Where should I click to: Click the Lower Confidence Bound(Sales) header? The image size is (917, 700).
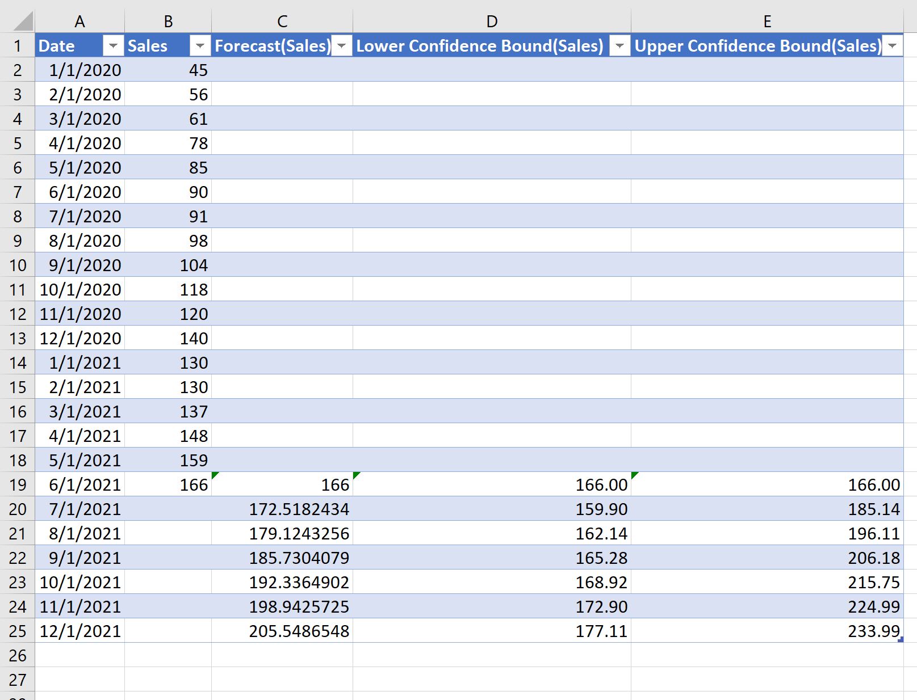pyautogui.click(x=492, y=46)
